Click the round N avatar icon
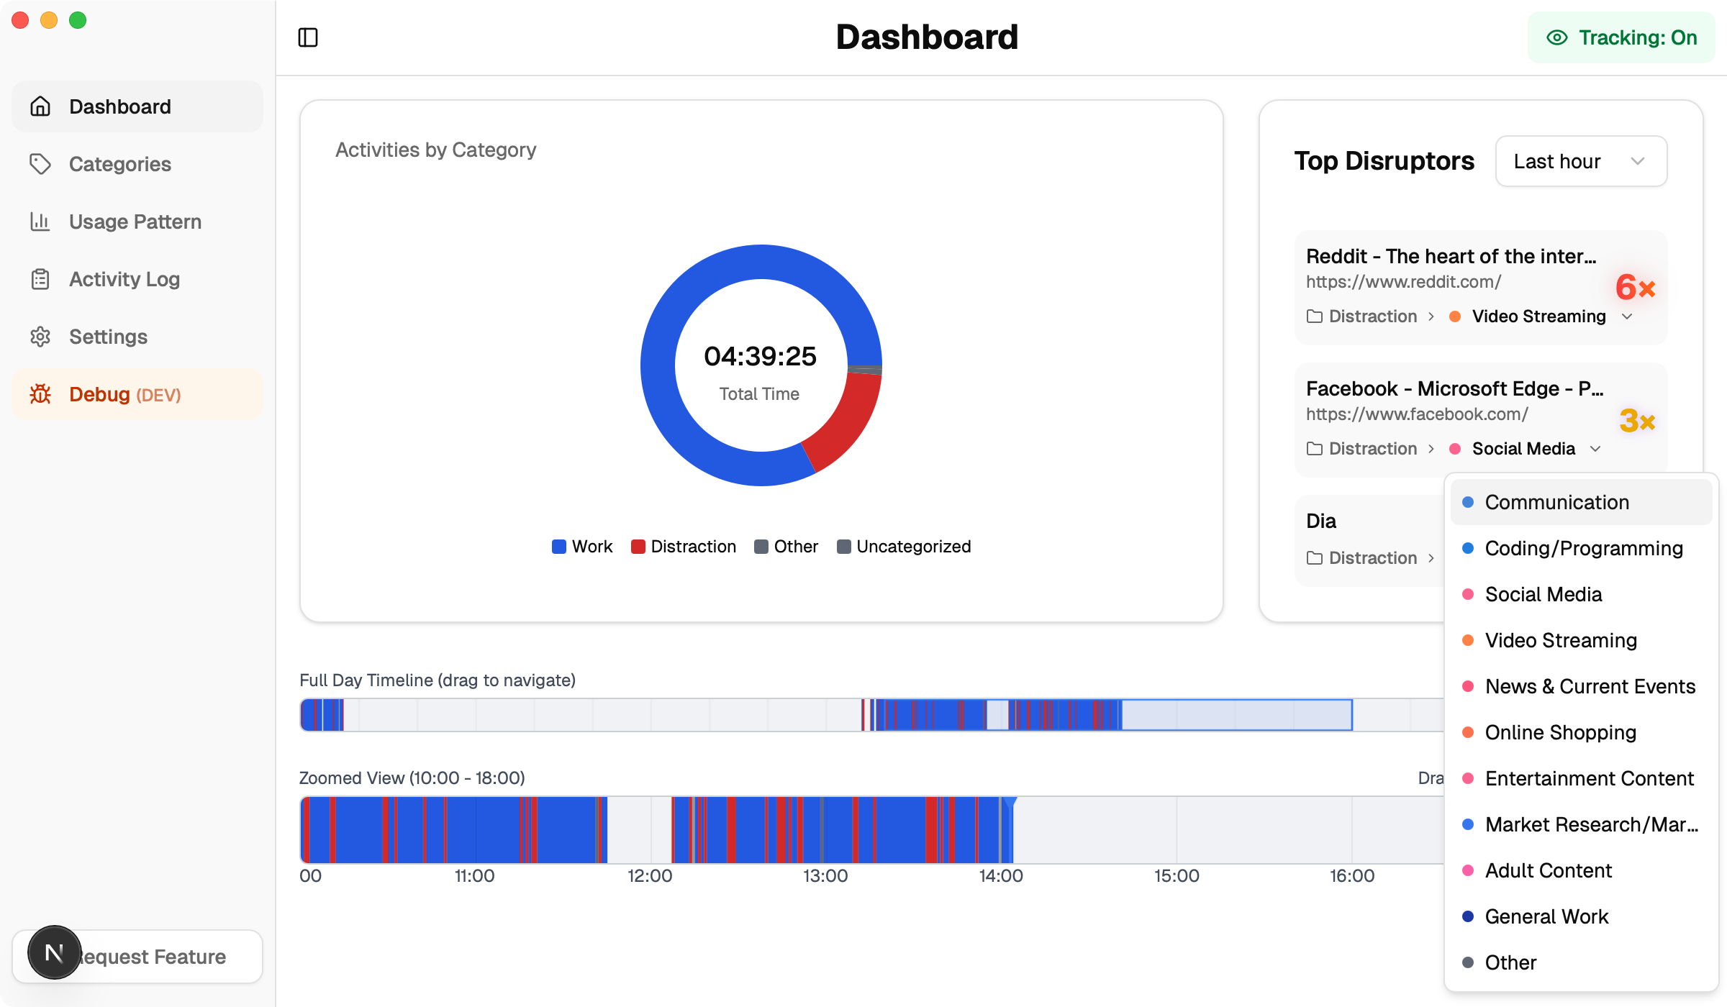Viewport: 1727px width, 1007px height. tap(54, 953)
